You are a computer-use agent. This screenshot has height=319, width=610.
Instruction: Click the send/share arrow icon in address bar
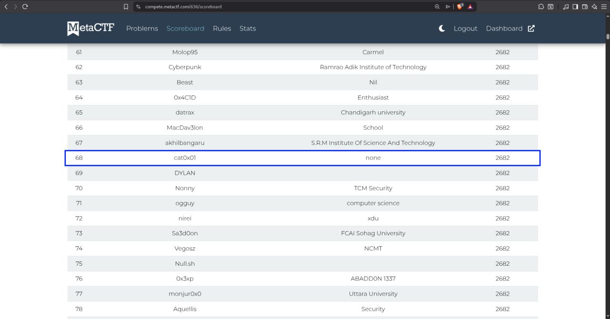pos(447,7)
